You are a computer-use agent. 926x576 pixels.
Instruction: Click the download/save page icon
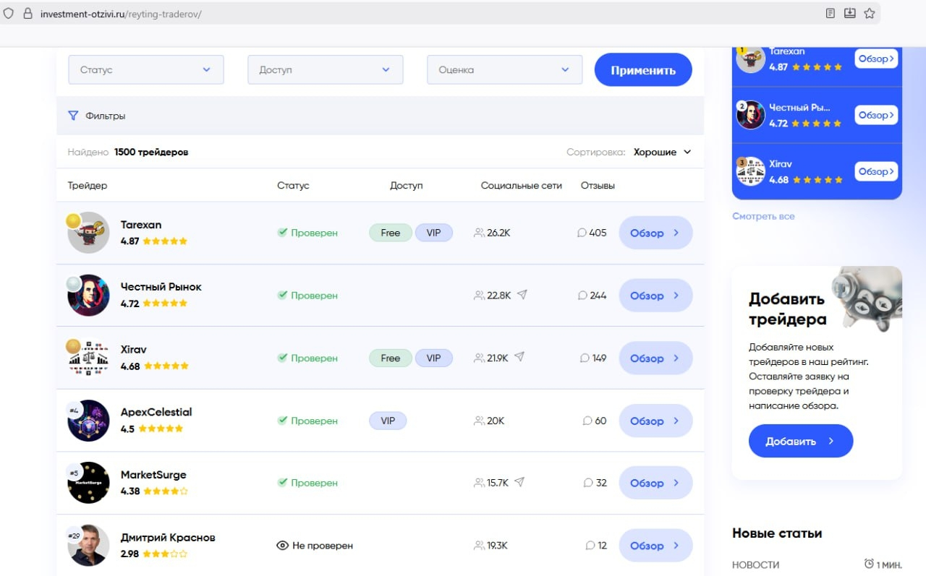(850, 13)
